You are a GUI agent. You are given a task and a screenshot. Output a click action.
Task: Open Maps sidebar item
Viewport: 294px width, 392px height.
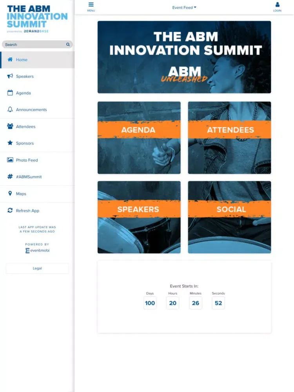click(37, 194)
